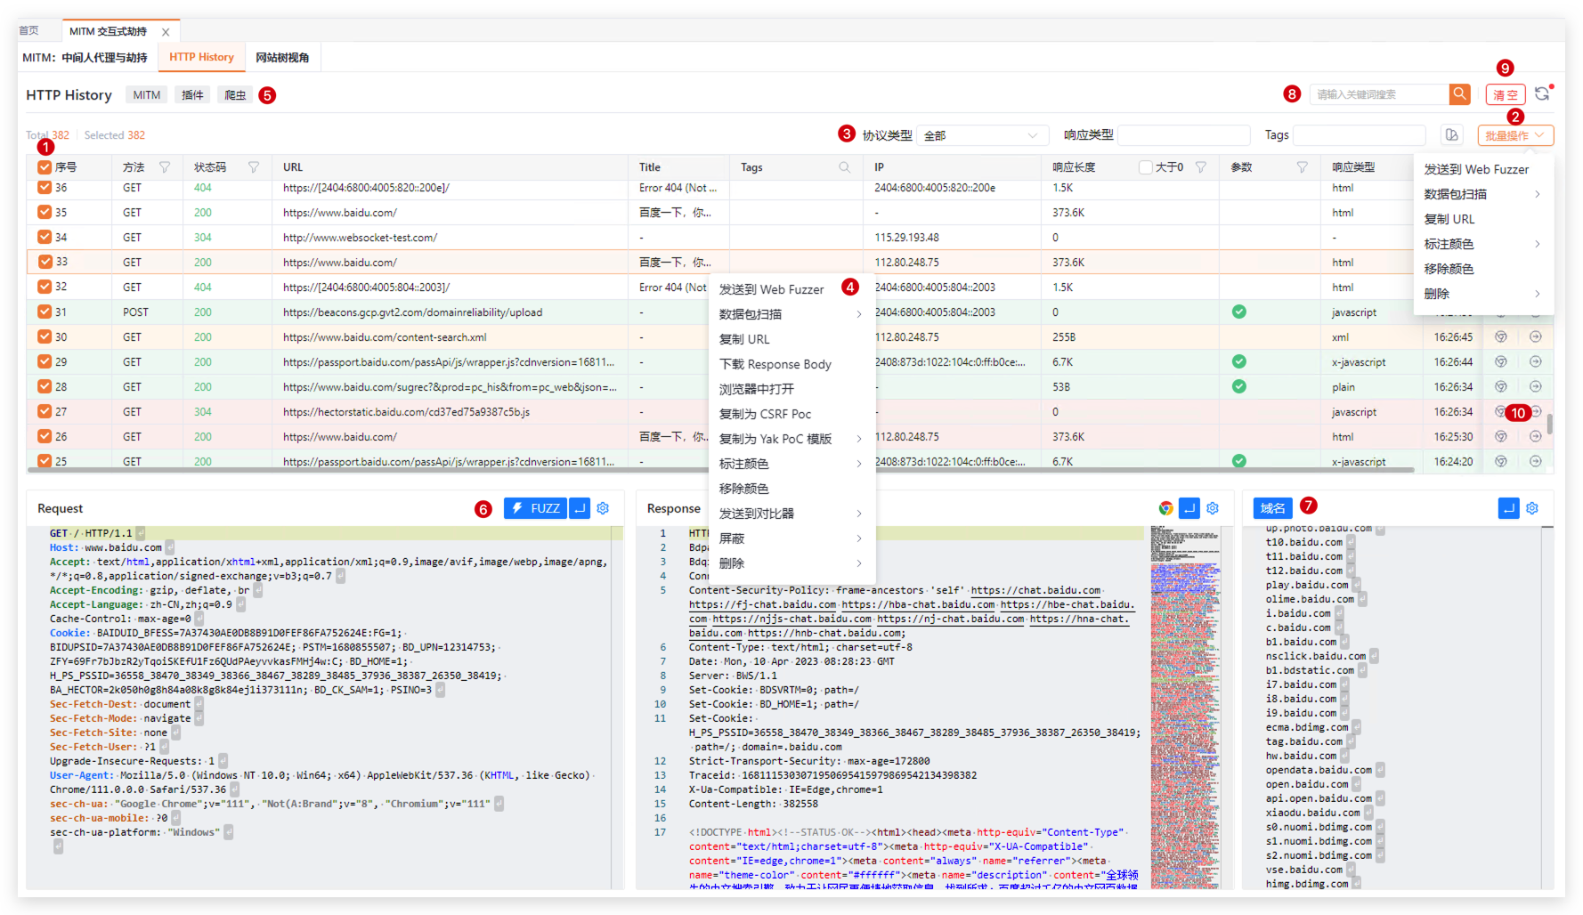Check the 大于0 response length checkbox

pyautogui.click(x=1145, y=167)
